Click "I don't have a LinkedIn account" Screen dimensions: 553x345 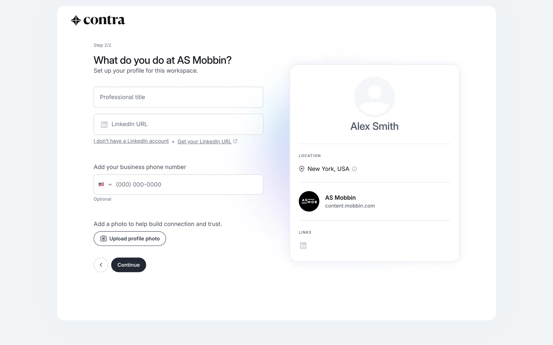[x=131, y=141]
